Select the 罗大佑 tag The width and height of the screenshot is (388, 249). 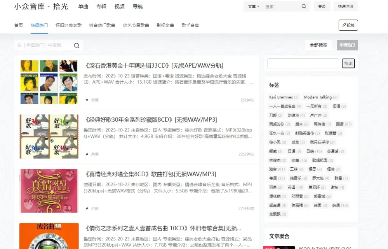tap(320, 178)
